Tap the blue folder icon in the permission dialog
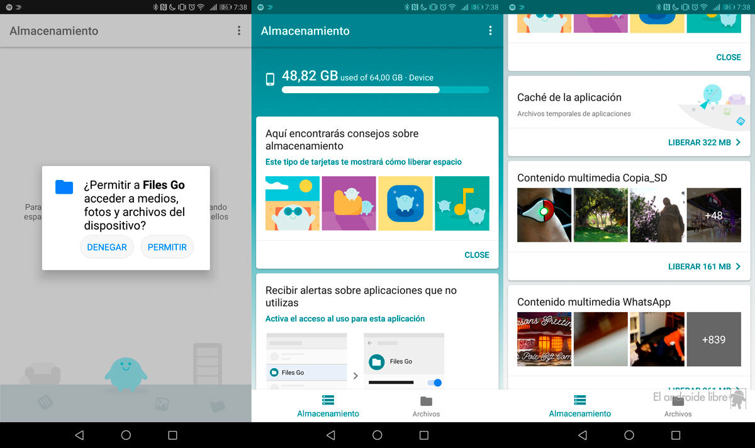Screen dimensions: 755x448 pos(64,187)
